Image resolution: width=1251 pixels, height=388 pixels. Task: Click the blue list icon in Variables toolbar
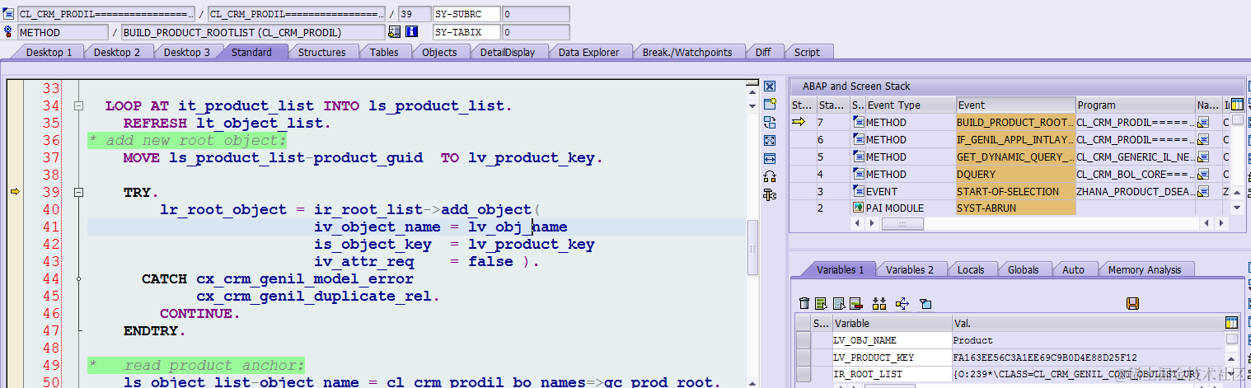(839, 304)
